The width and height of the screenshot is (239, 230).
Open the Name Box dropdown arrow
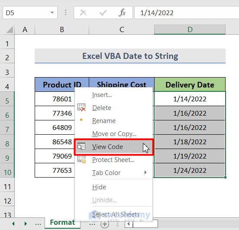pos(52,13)
